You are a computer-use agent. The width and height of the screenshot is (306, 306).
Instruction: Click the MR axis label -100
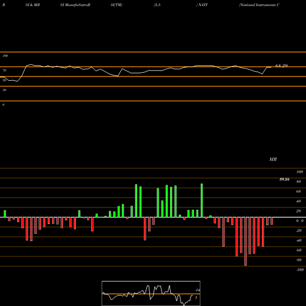300,270
